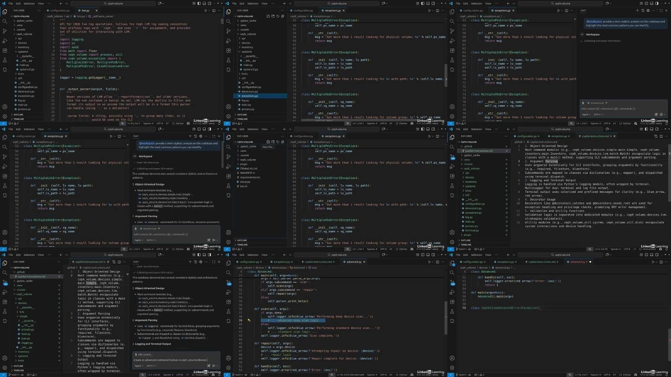Toggle Secondary Side Bar in lvm.py window
Viewport: 671px width, 377px height.
point(211,3)
